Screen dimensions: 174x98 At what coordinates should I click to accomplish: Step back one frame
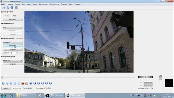point(7,83)
